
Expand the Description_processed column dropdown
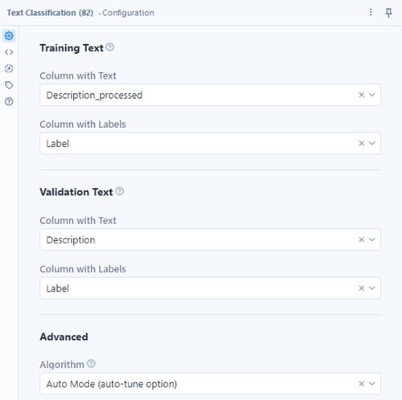[x=372, y=95]
